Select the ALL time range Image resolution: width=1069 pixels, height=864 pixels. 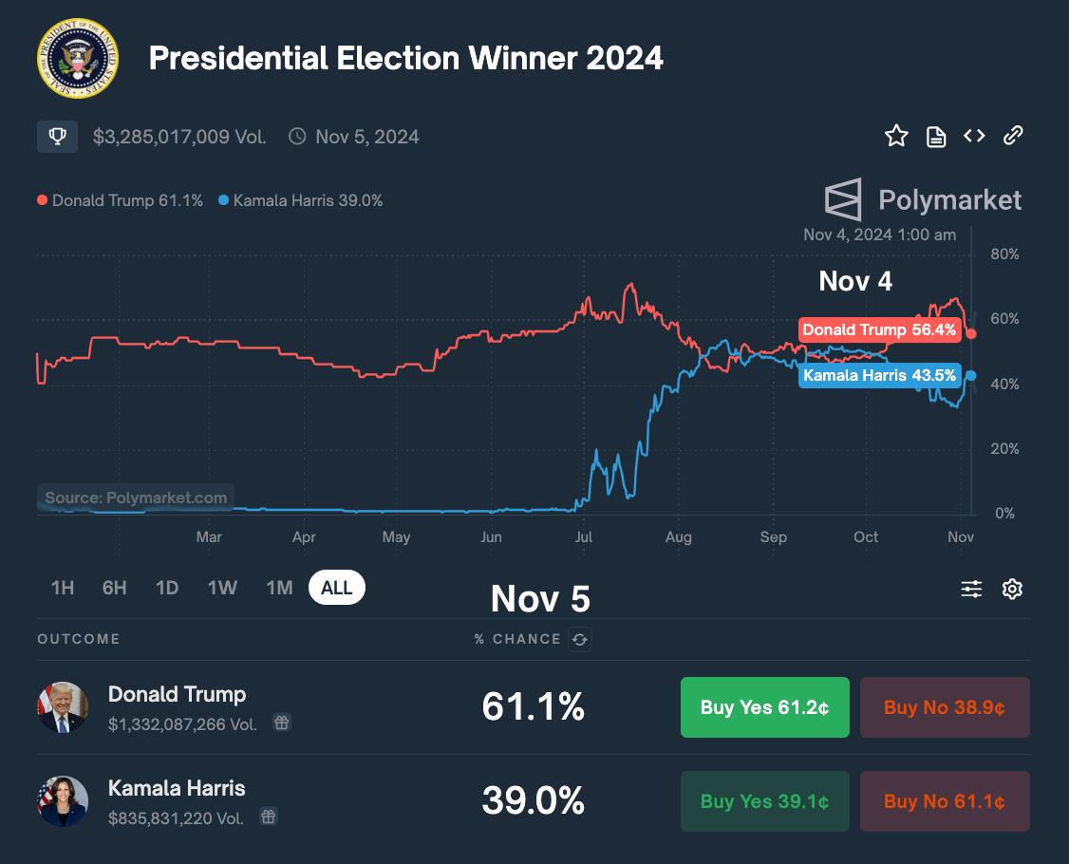pos(337,588)
